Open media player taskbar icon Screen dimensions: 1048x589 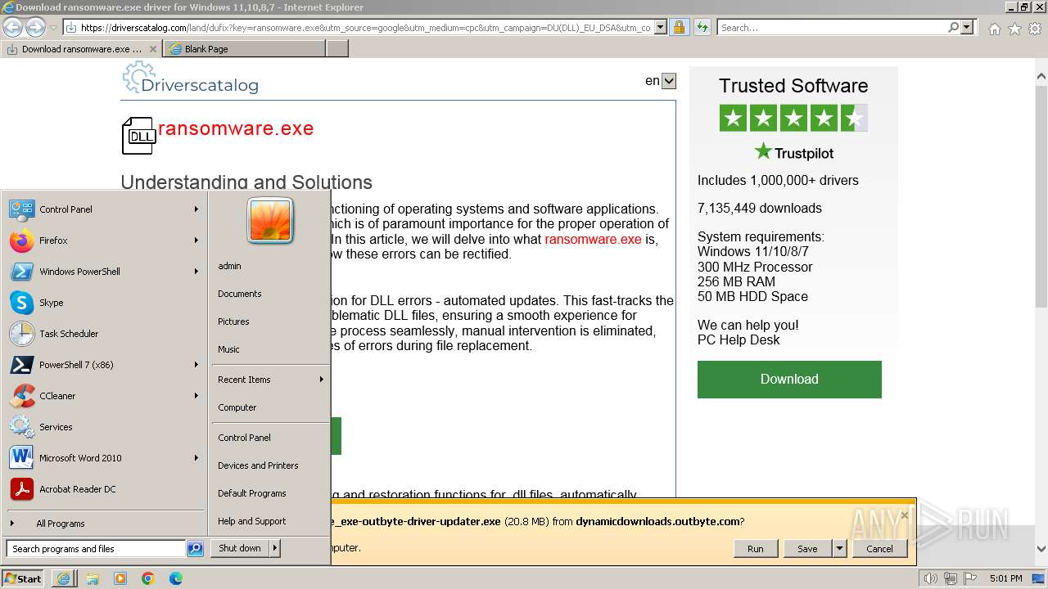coord(120,578)
